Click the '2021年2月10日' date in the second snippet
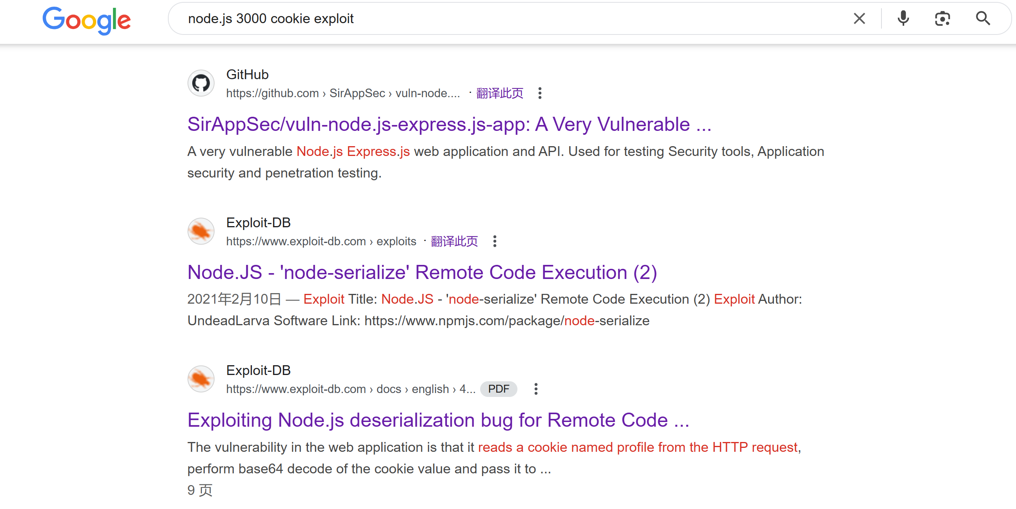The image size is (1016, 509). click(x=234, y=299)
